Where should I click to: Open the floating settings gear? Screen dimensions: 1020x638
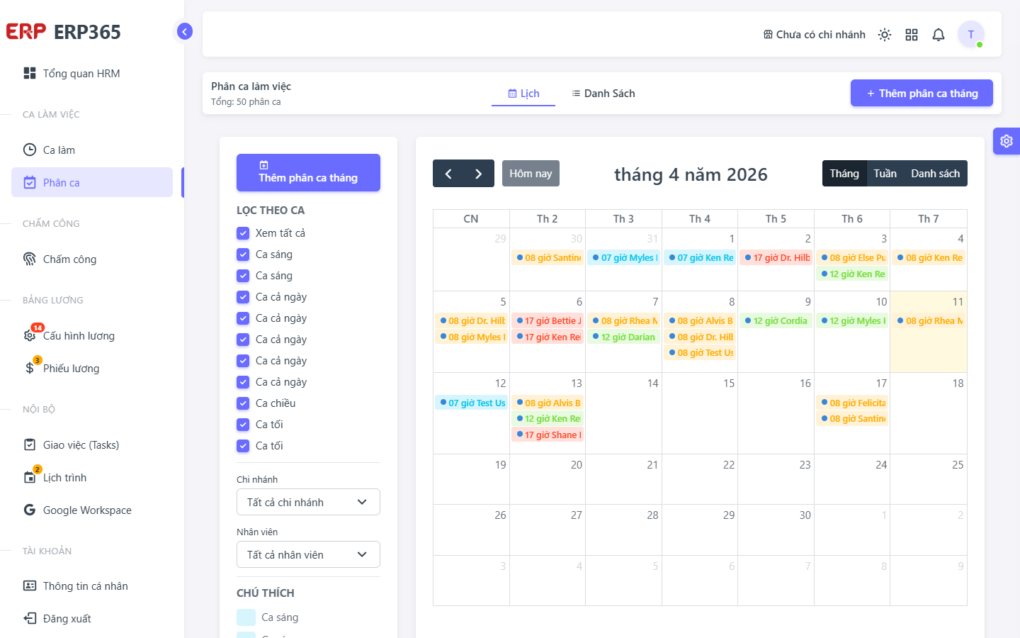pos(1007,141)
